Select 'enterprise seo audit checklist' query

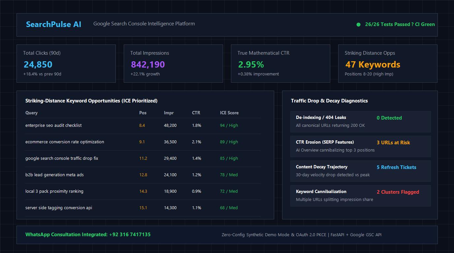click(53, 126)
